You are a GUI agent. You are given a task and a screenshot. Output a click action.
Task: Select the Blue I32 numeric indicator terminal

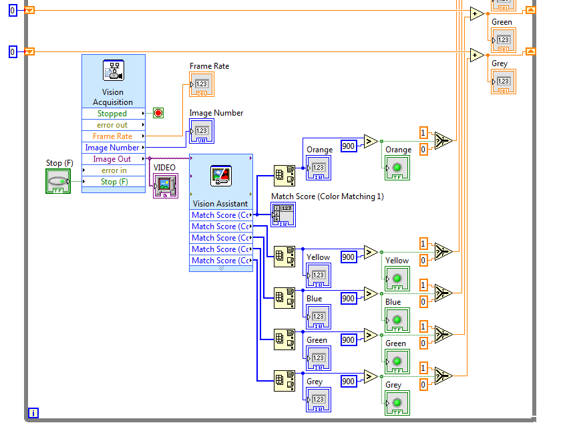click(x=318, y=317)
